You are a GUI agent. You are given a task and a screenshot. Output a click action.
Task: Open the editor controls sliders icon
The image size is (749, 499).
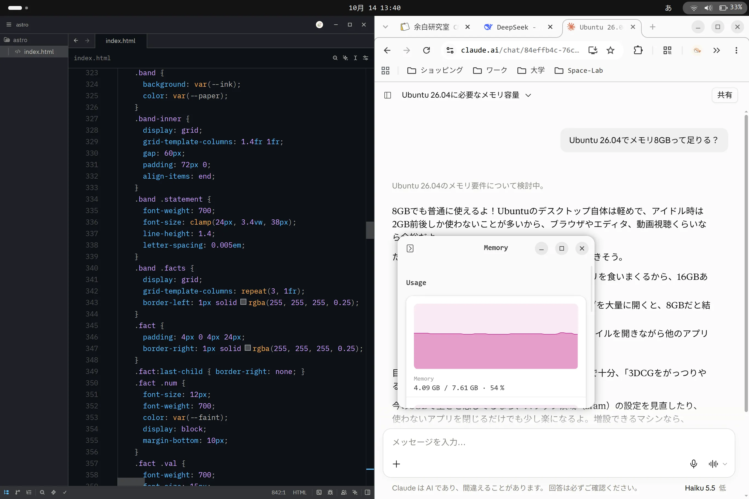(365, 58)
